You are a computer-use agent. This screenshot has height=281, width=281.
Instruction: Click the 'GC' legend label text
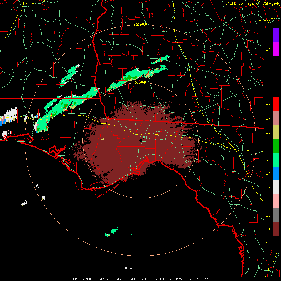pos(268,215)
